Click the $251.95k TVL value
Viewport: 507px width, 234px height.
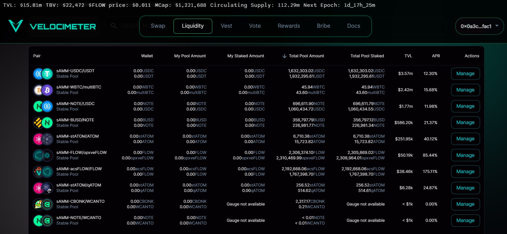coord(404,139)
